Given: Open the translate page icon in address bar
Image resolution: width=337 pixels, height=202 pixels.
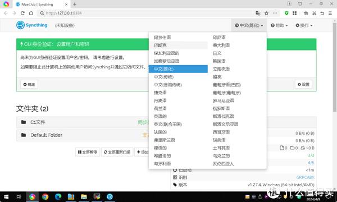Looking at the screenshot, I should (258, 13).
